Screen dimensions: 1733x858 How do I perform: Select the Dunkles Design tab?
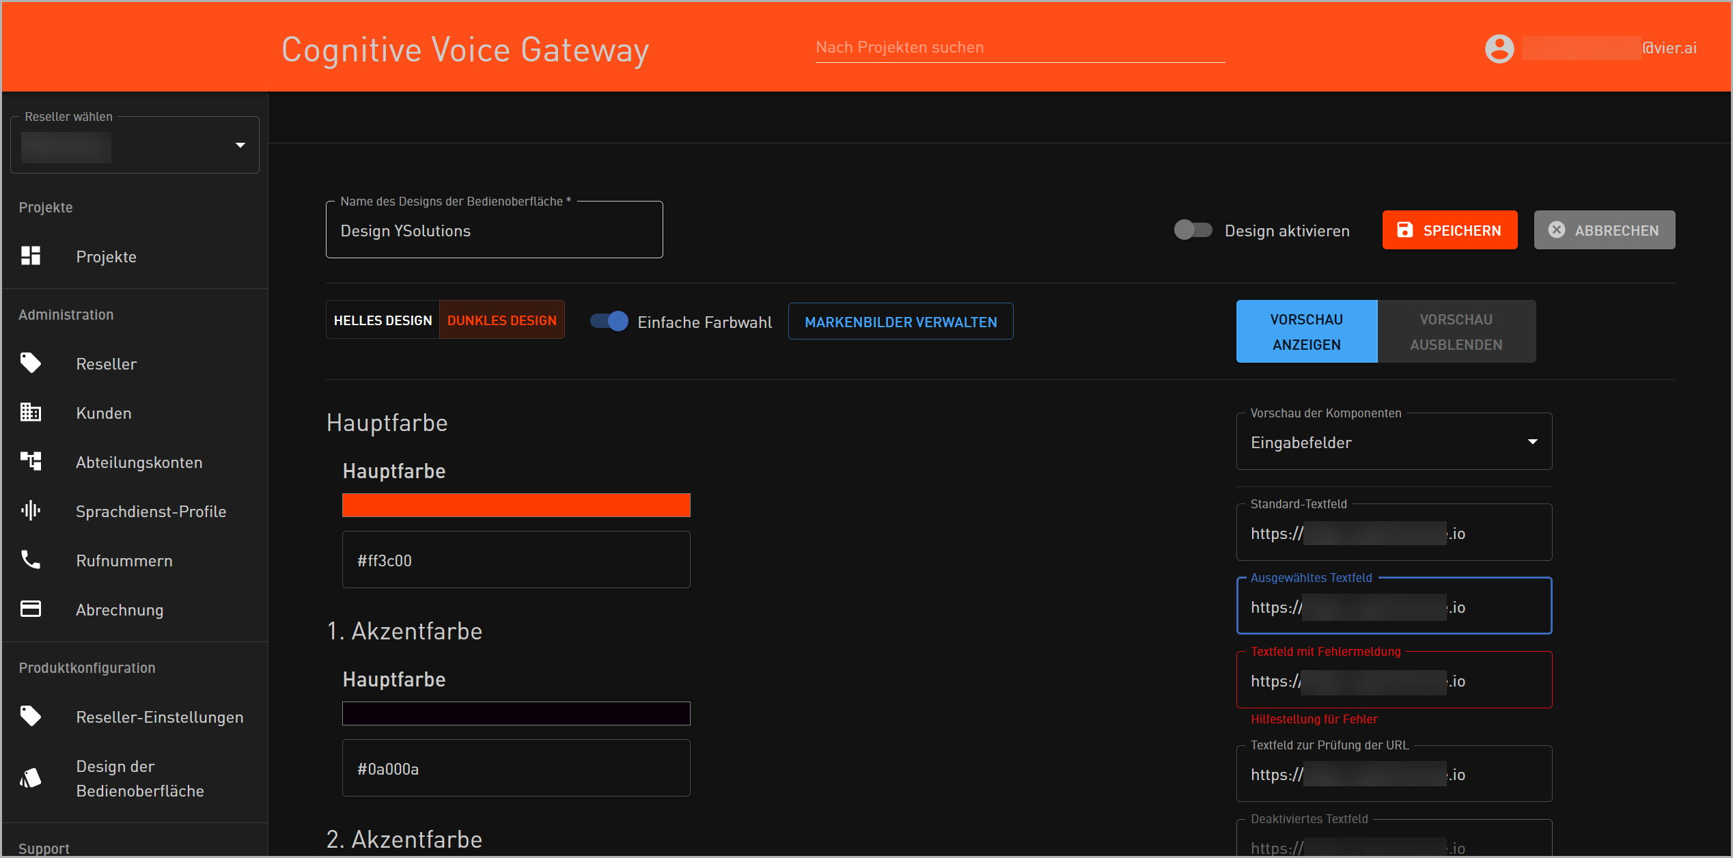(501, 320)
